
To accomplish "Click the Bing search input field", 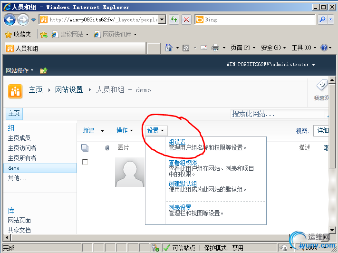I will pyautogui.click(x=255, y=19).
